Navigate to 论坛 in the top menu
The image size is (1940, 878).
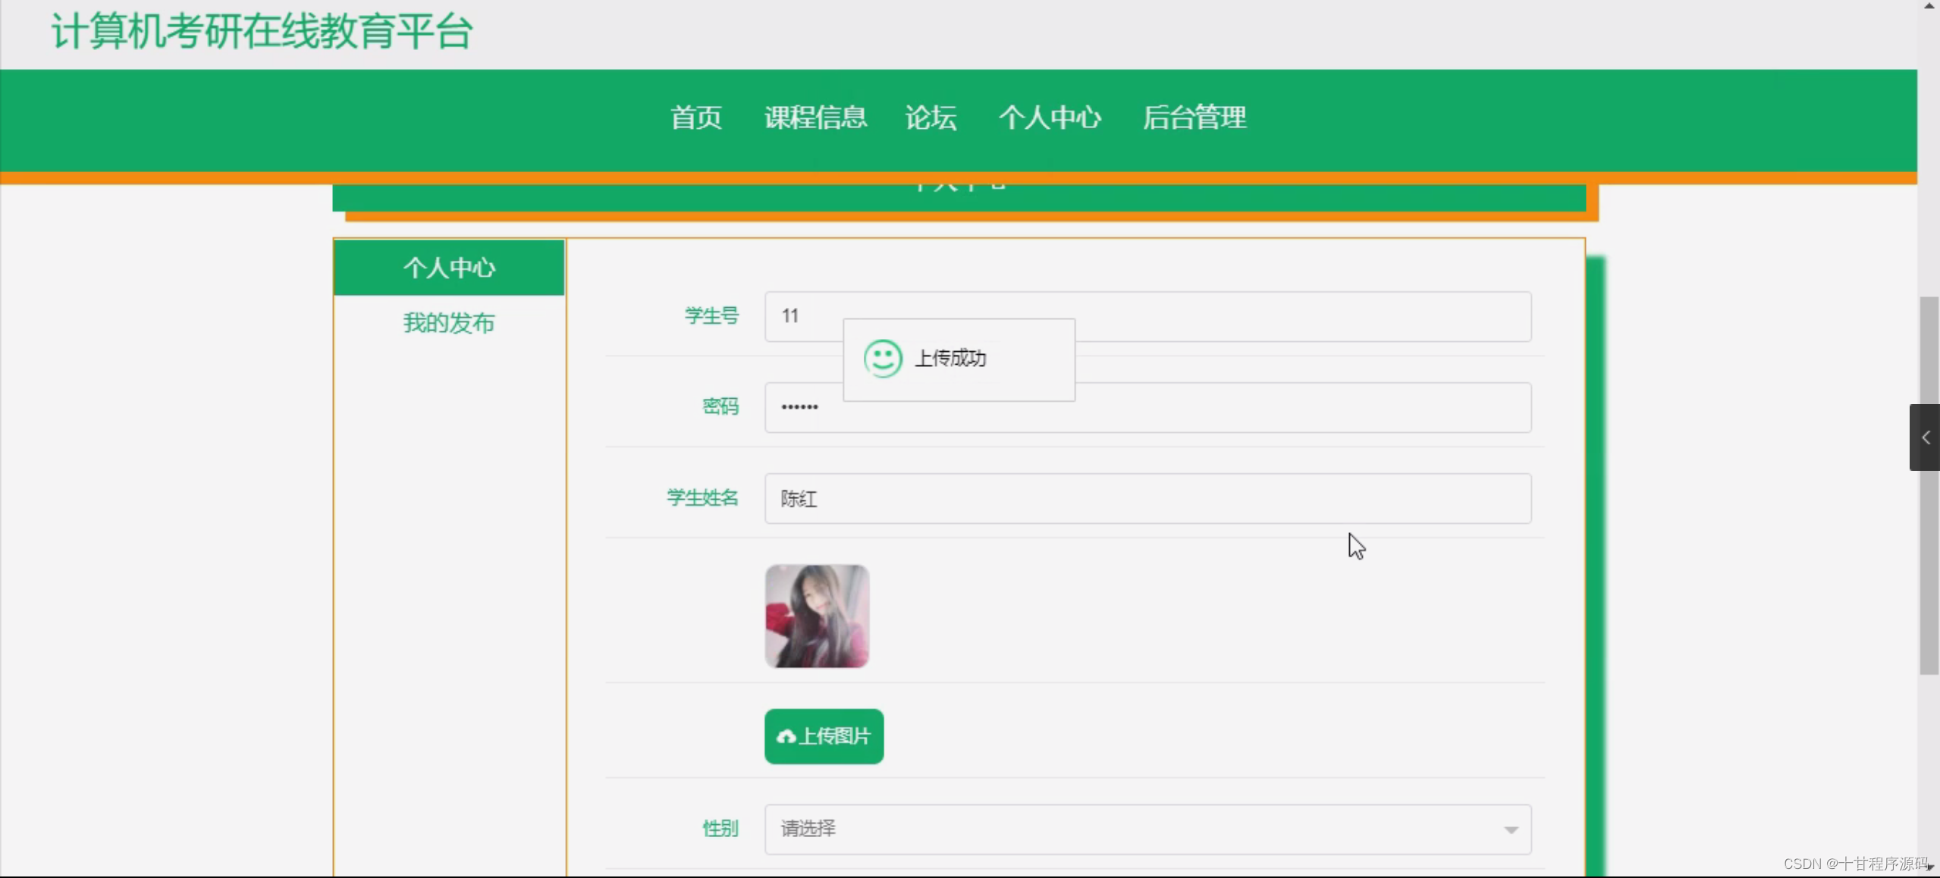click(930, 118)
